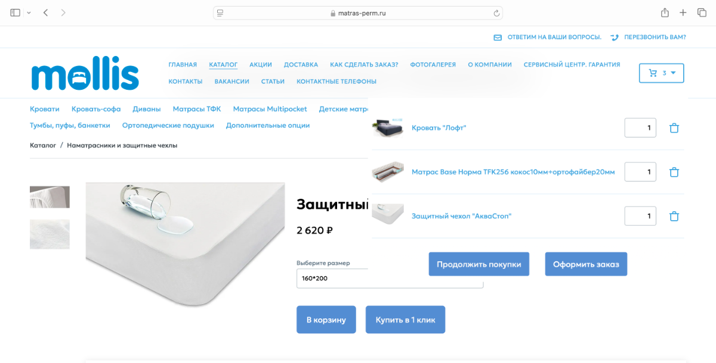Click trash icon for Защитный чехол "АкваСтоп"
Screen dimensions: 716x363
[x=674, y=216]
